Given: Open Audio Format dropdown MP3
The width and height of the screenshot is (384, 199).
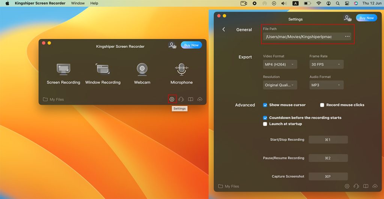Looking at the screenshot, I should point(327,85).
